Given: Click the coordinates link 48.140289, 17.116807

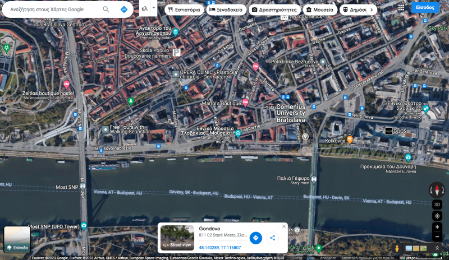Looking at the screenshot, I should (x=219, y=247).
